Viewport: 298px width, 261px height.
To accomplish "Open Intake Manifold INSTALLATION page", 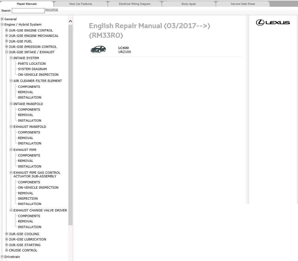I will [x=30, y=121].
